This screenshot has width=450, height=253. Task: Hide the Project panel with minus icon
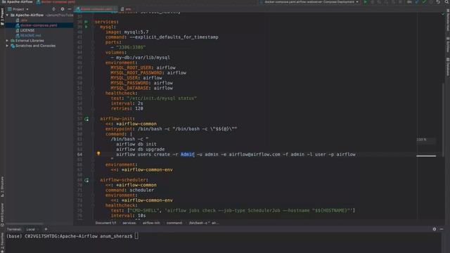(70, 9)
